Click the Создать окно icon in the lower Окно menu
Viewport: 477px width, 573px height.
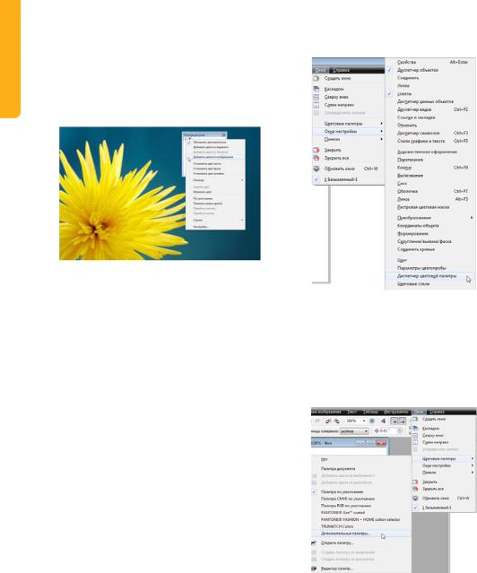(415, 419)
